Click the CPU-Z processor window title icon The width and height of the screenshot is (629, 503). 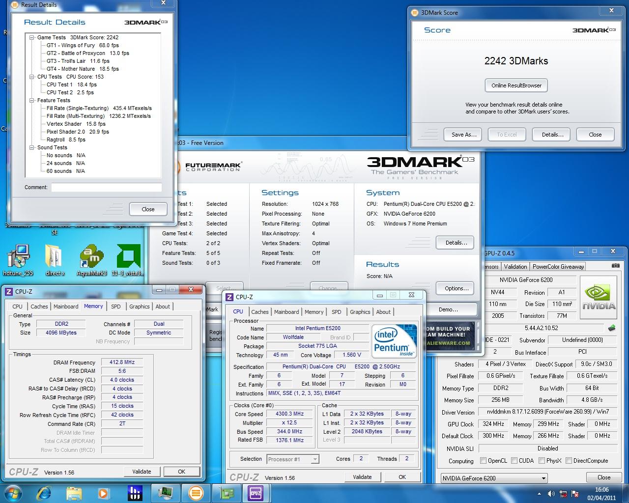pyautogui.click(x=229, y=297)
